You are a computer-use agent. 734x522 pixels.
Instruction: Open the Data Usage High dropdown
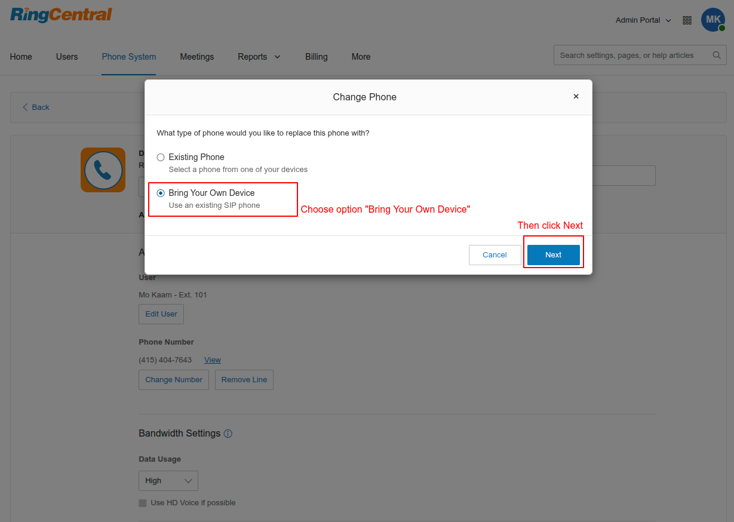pos(168,481)
